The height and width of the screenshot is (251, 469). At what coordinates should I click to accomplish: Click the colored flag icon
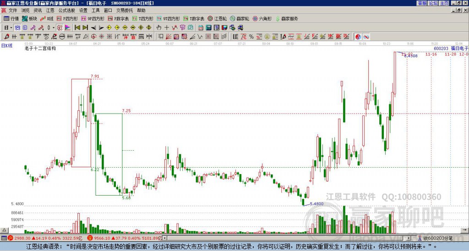pyautogui.click(x=68, y=28)
